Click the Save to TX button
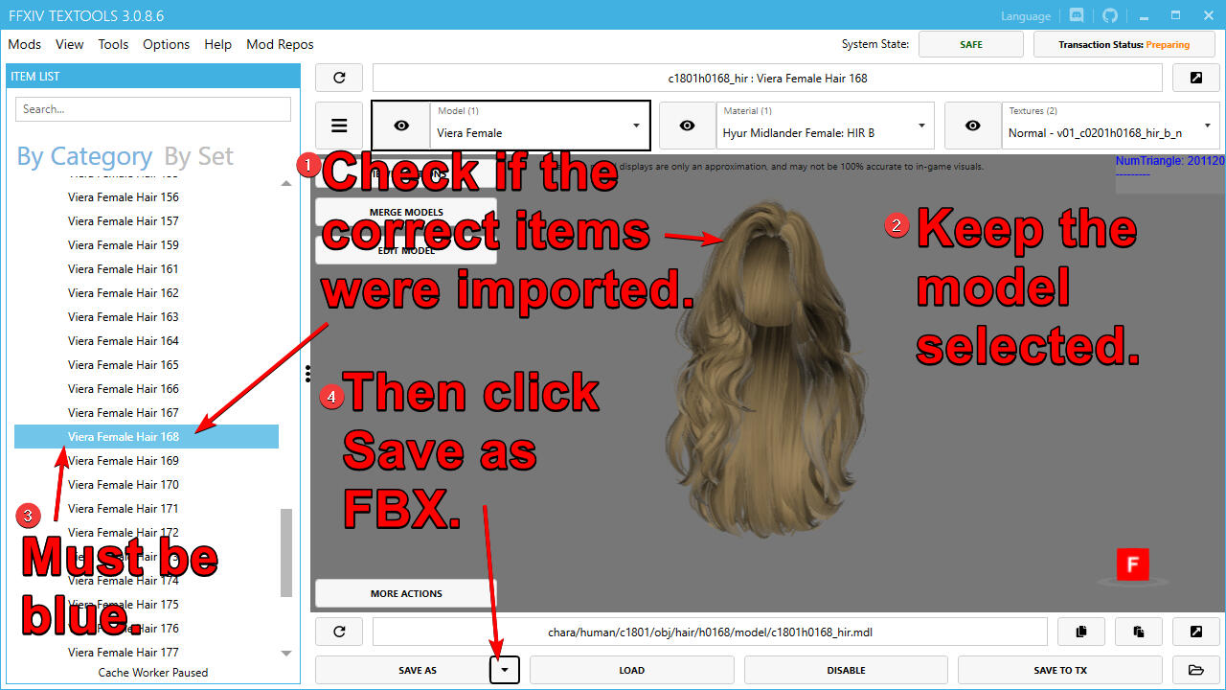 [x=1059, y=670]
